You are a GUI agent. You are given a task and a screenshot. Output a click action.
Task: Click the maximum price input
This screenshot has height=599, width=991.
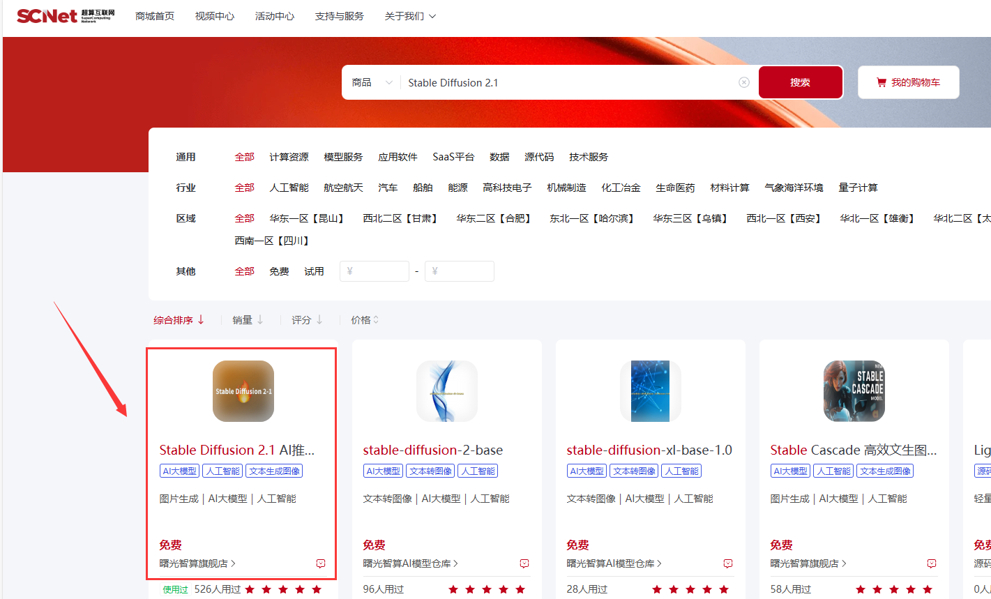pos(460,271)
